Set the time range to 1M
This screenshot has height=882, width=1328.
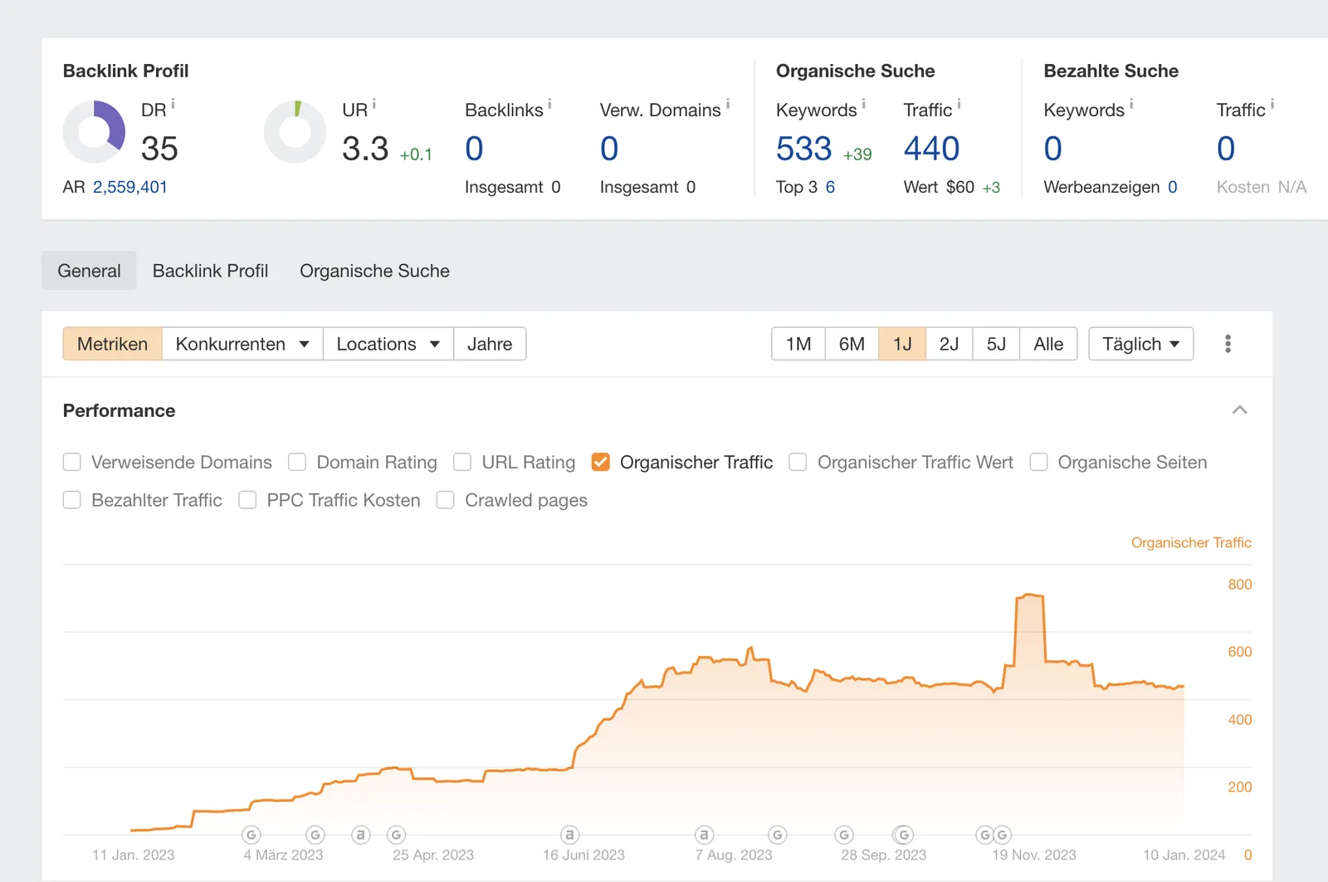coord(798,344)
